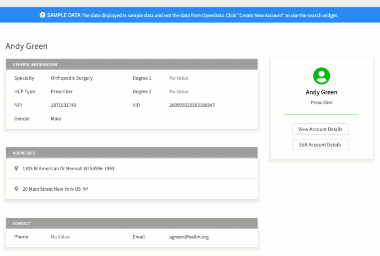Click map pin icon beside New York address

pyautogui.click(x=16, y=189)
